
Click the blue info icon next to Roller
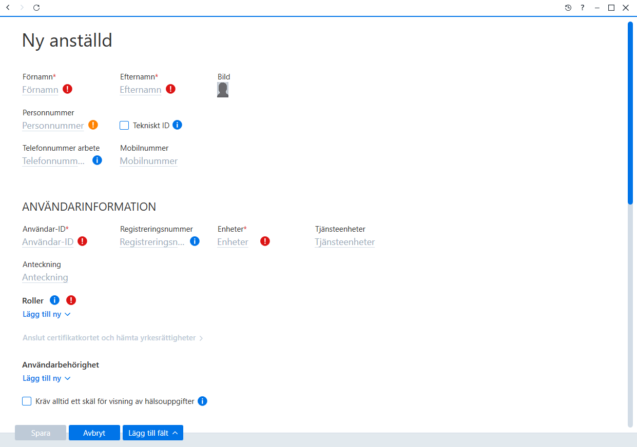pyautogui.click(x=54, y=300)
